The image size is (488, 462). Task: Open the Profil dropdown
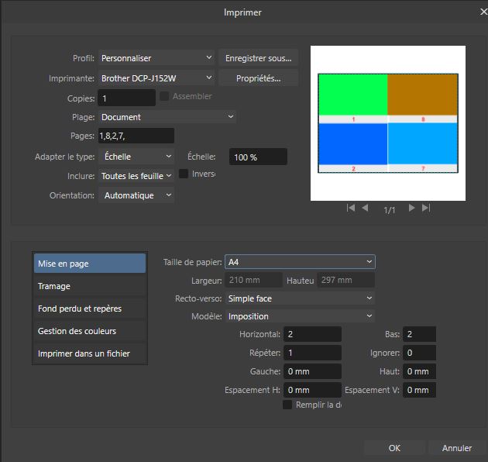click(156, 58)
